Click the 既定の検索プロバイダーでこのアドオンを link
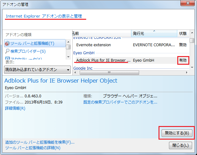This screenshot has width=197, height=155. 120,102
